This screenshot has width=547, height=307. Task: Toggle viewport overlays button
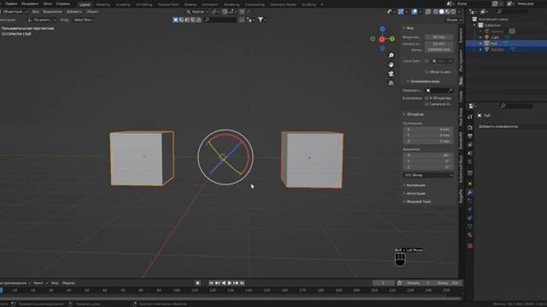(x=414, y=11)
